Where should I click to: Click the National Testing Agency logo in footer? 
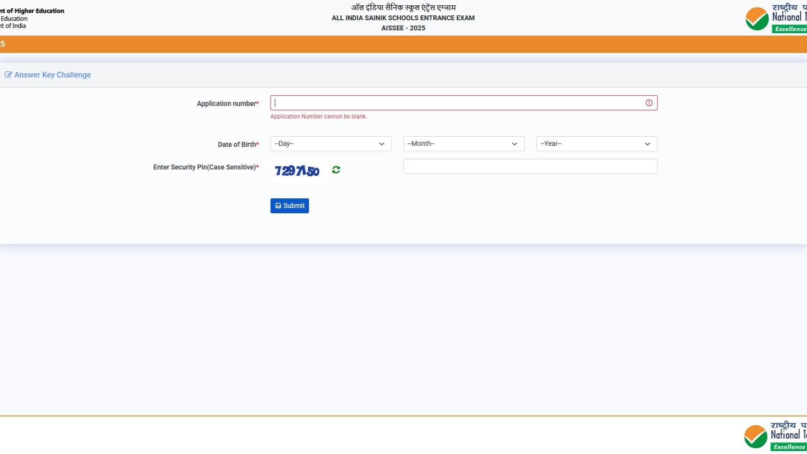(x=774, y=436)
